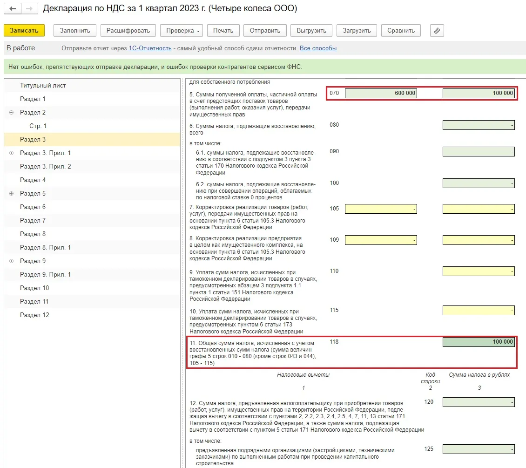This screenshot has height=468, width=526.
Task: Expand the Раздел 3. Прил. 1 node
Action: (x=11, y=153)
